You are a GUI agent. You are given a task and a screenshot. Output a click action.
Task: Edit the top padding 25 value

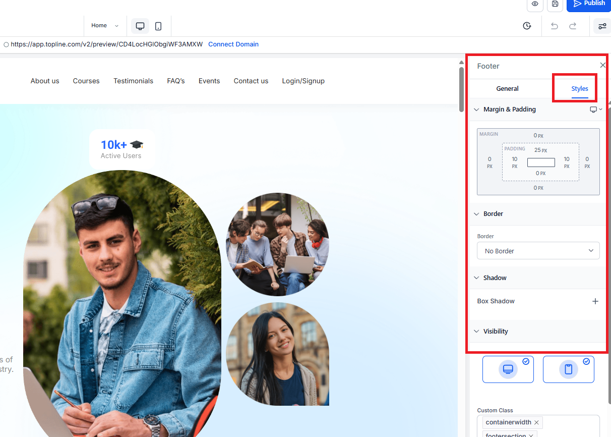(x=540, y=150)
